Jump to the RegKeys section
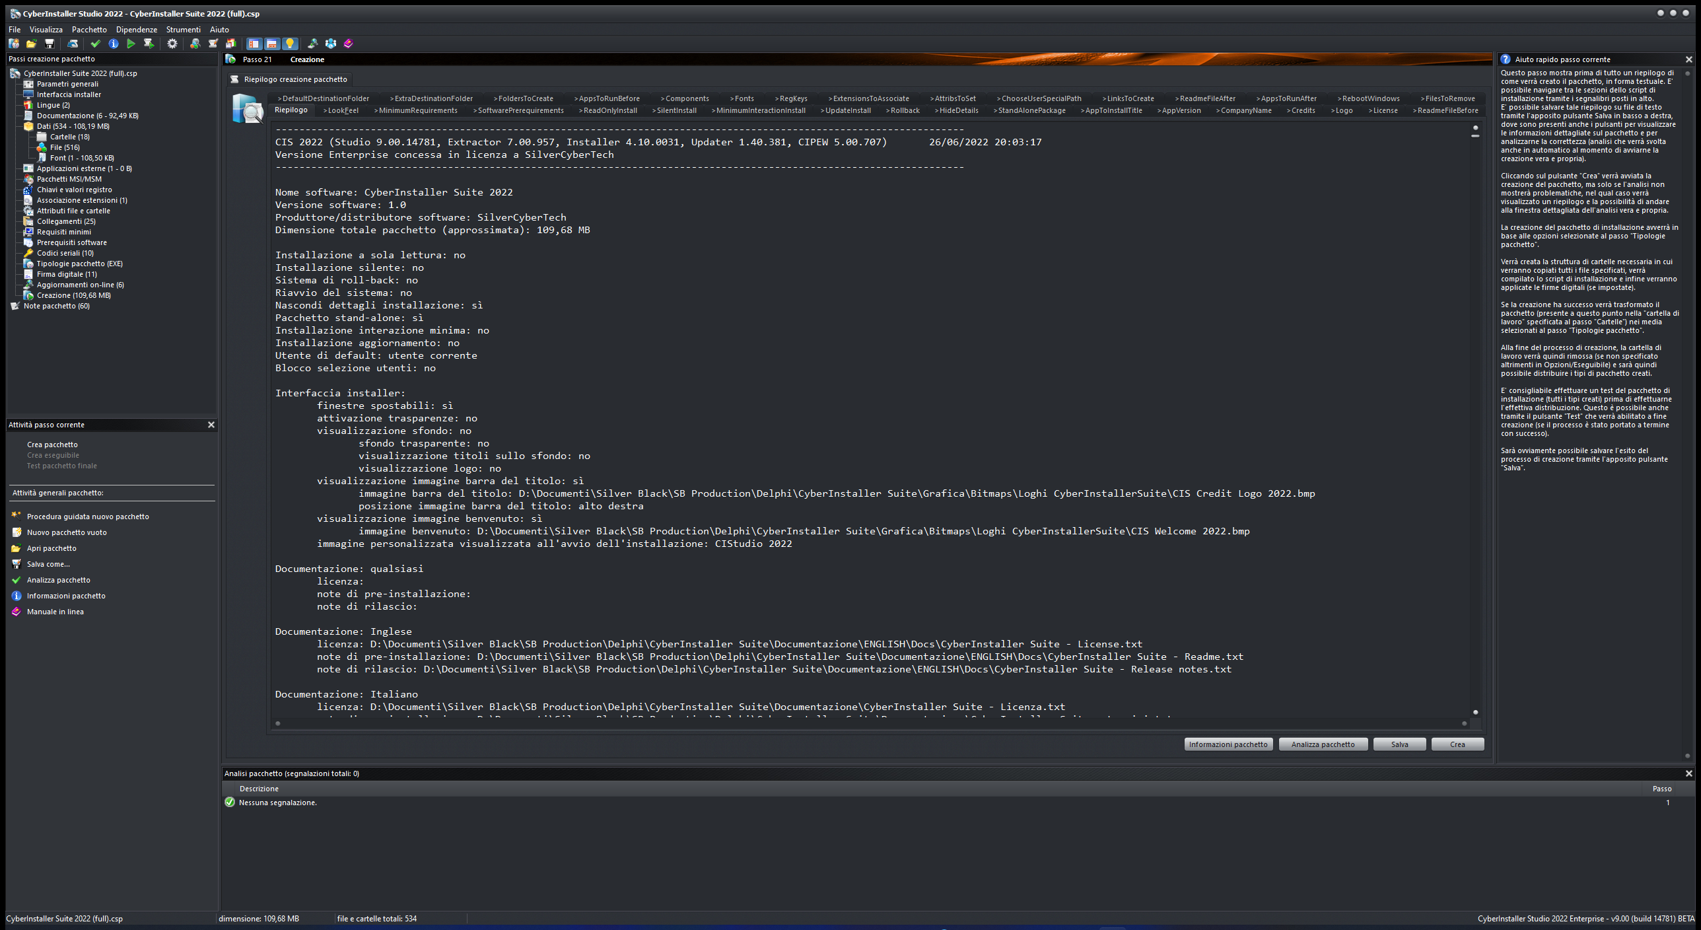The height and width of the screenshot is (930, 1701). tap(791, 99)
